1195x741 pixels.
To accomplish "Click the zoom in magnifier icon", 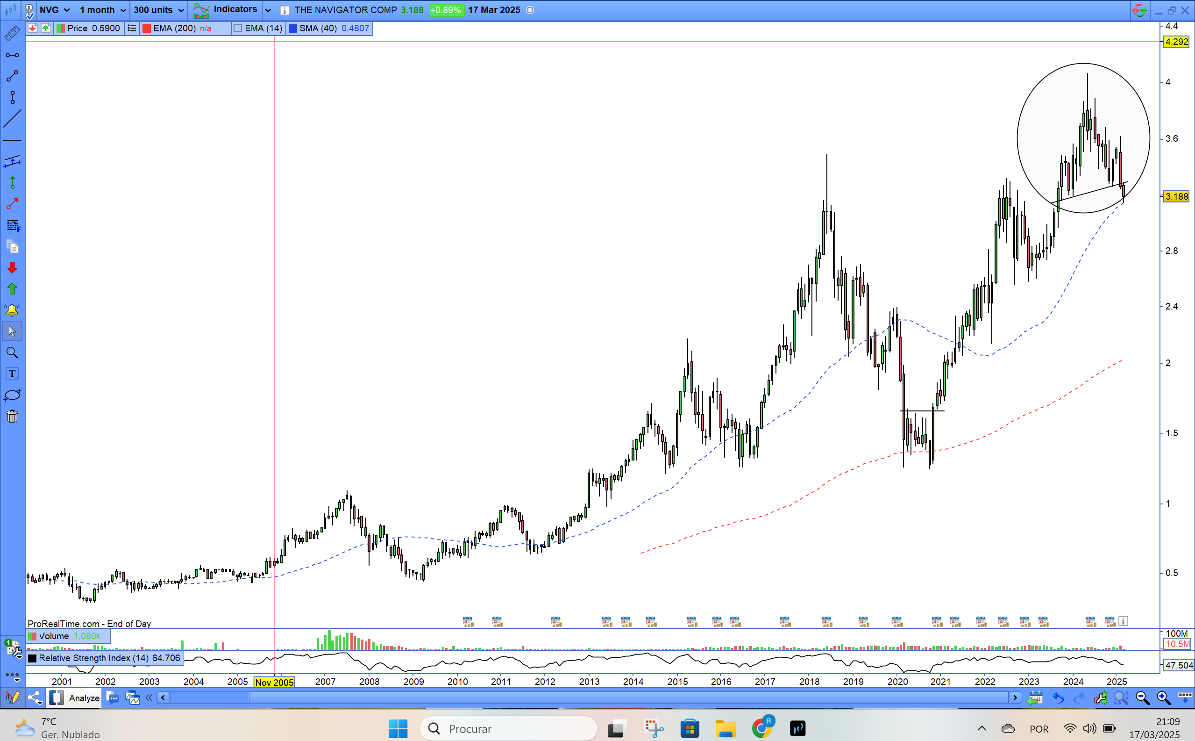I will [1164, 698].
